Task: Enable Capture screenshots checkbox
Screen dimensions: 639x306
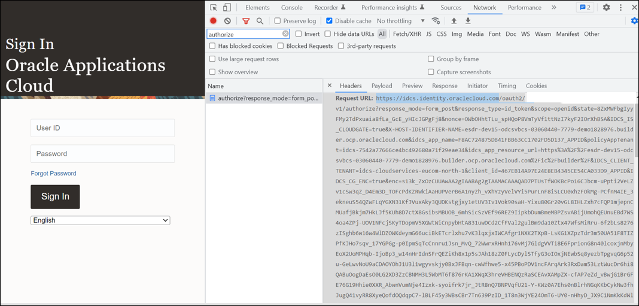Action: pyautogui.click(x=431, y=72)
